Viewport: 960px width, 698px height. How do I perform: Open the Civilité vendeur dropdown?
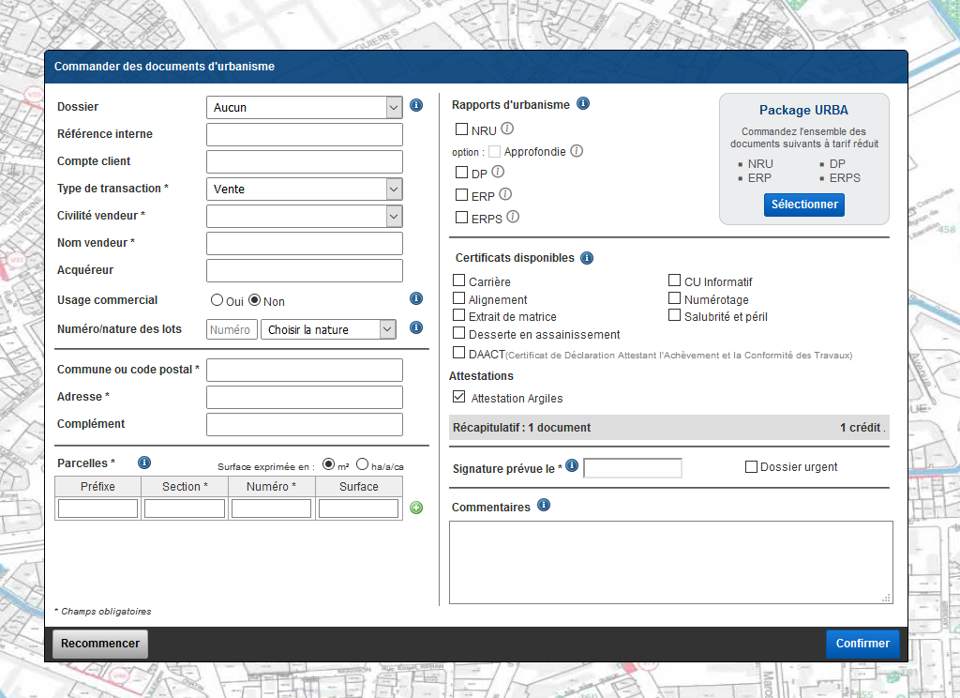click(305, 216)
